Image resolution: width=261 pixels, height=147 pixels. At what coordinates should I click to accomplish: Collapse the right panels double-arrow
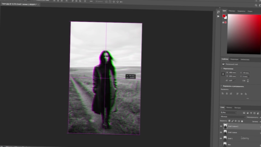(220, 8)
